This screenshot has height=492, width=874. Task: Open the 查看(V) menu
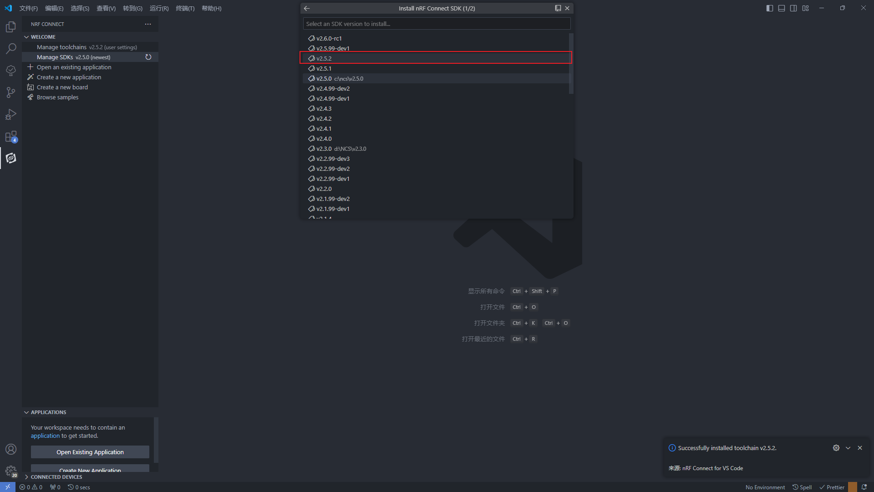(x=106, y=8)
